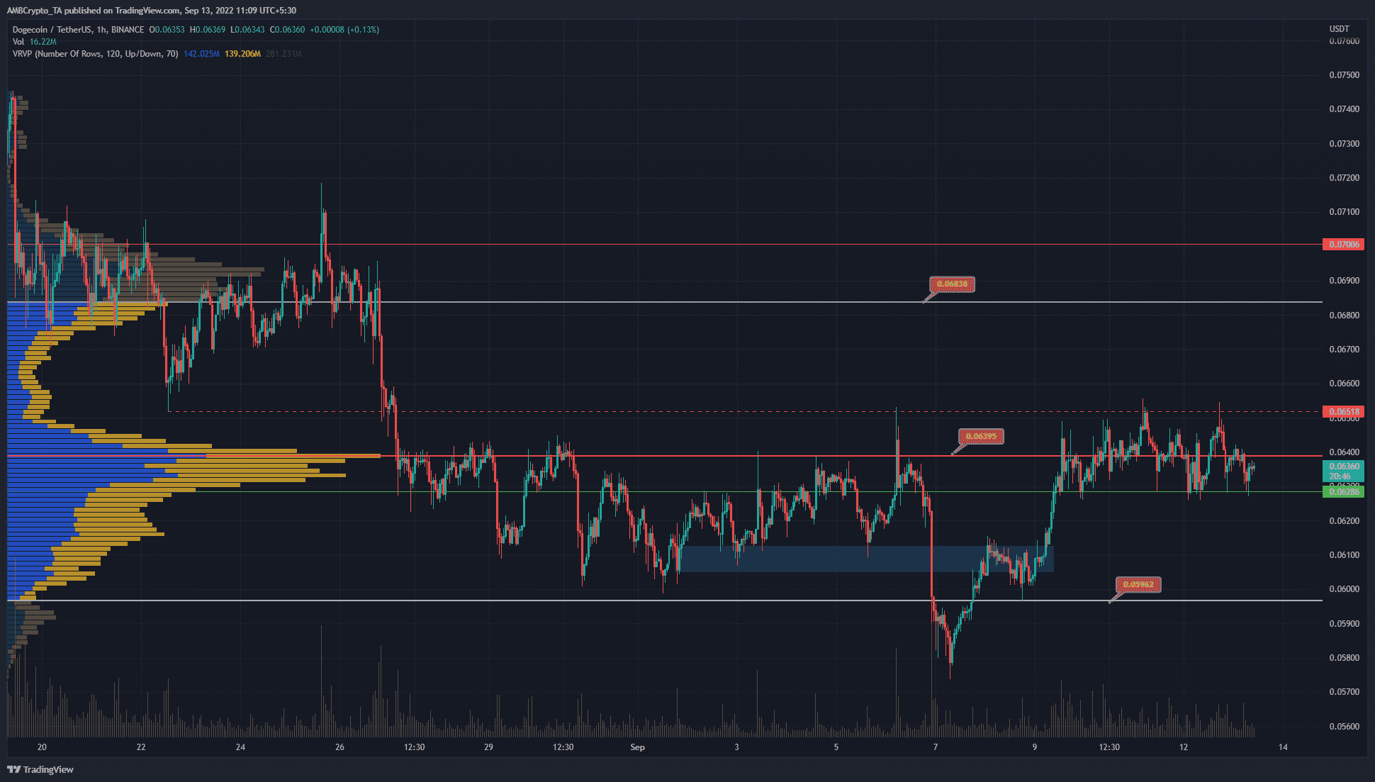The height and width of the screenshot is (782, 1375).
Task: Click the 0.06700 price scale tick
Action: [x=1344, y=350]
